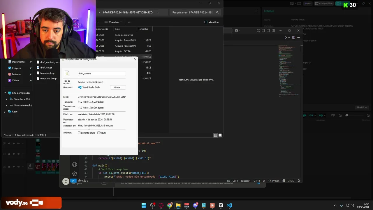Open CapCut layout selector icon
Image resolution: width=373 pixels, height=210 pixels.
tap(293, 3)
